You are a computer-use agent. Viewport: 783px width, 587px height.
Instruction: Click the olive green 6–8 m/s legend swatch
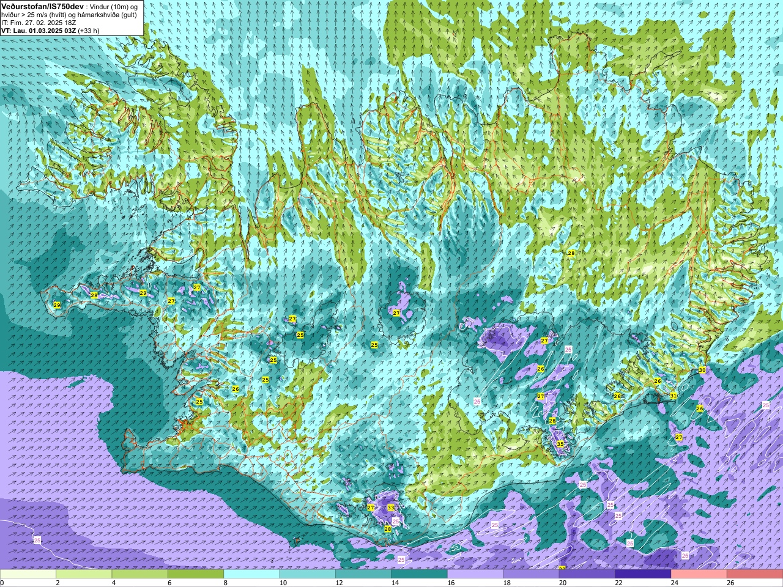(x=196, y=574)
